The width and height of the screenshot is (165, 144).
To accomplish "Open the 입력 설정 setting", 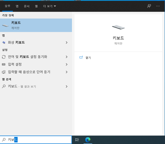I will (x=36, y=64).
